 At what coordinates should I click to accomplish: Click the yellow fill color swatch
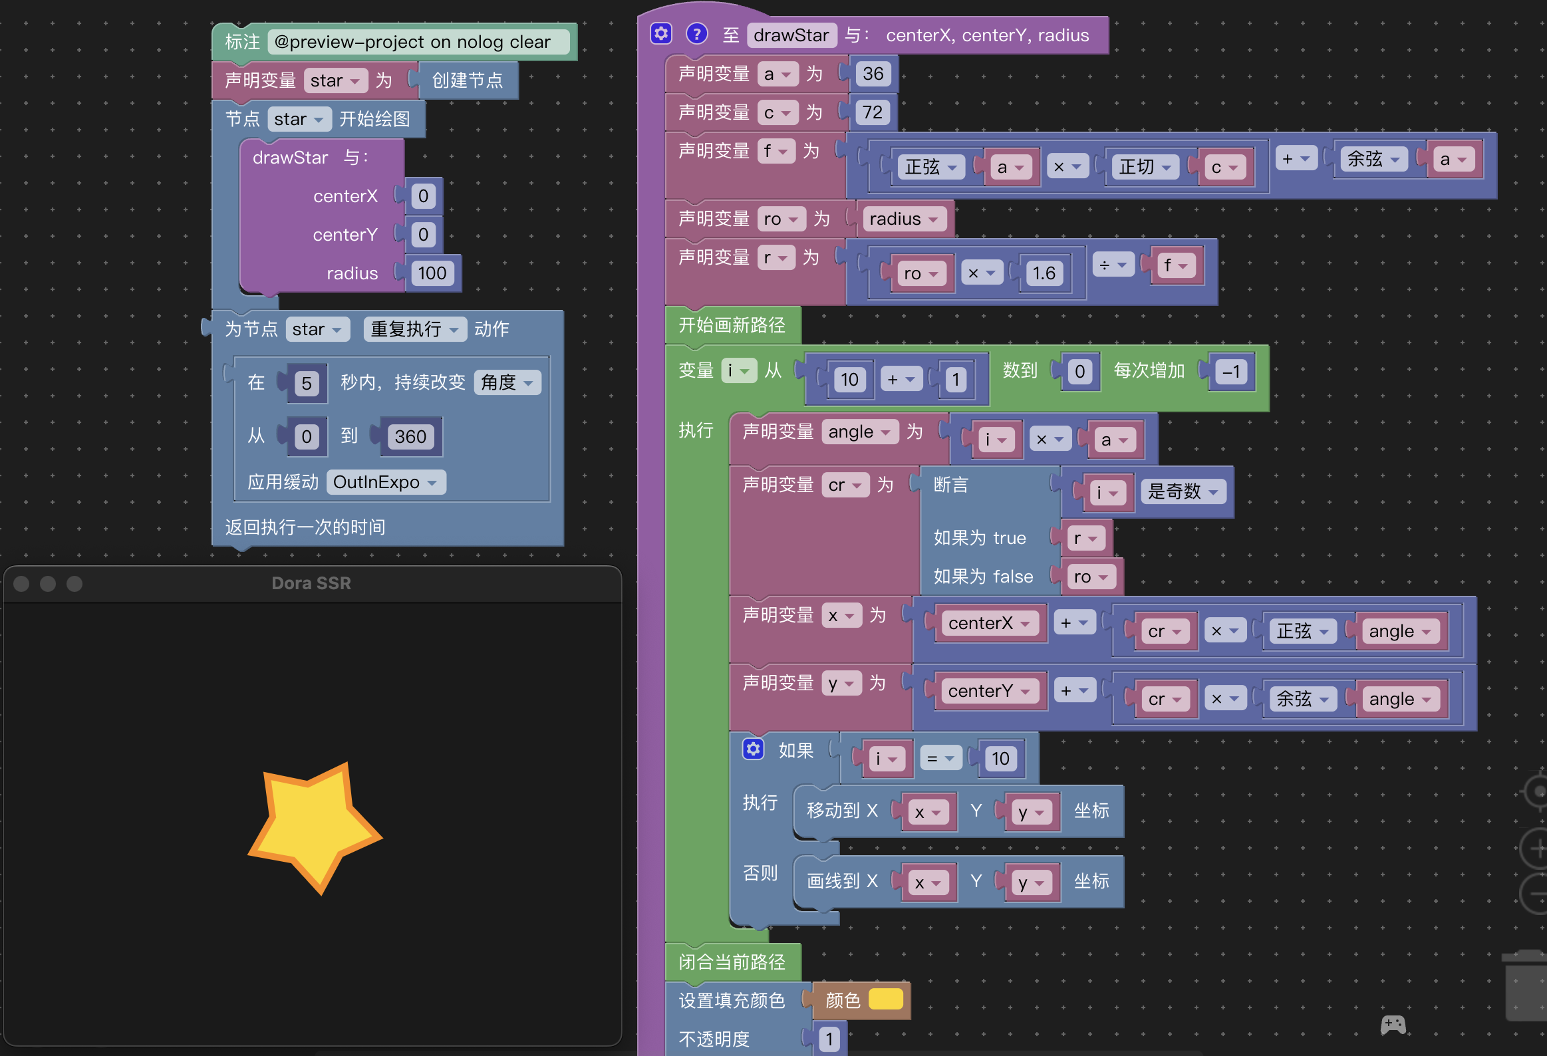click(x=885, y=999)
